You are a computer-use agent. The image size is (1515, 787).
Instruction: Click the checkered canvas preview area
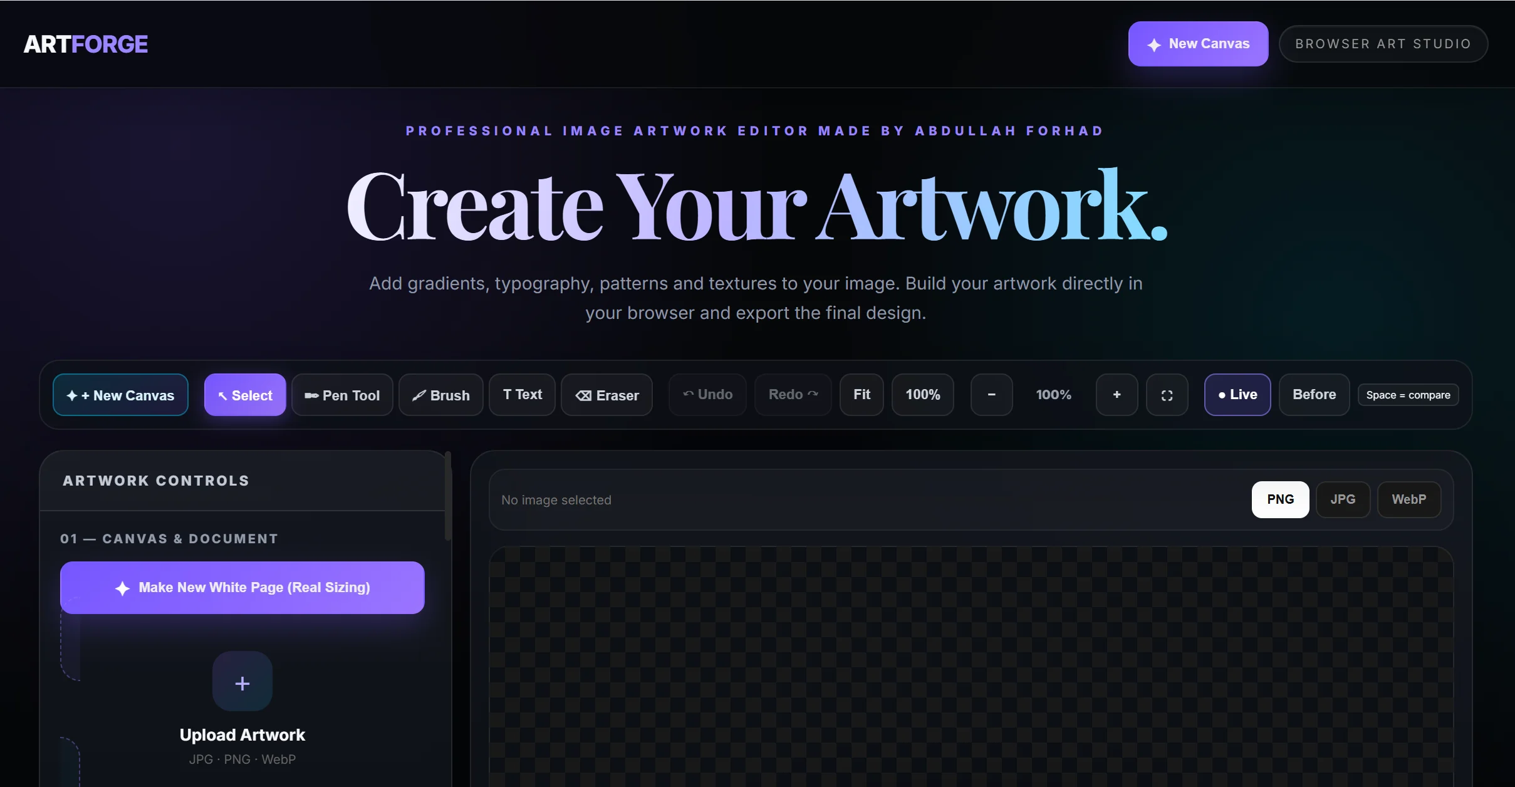click(971, 667)
